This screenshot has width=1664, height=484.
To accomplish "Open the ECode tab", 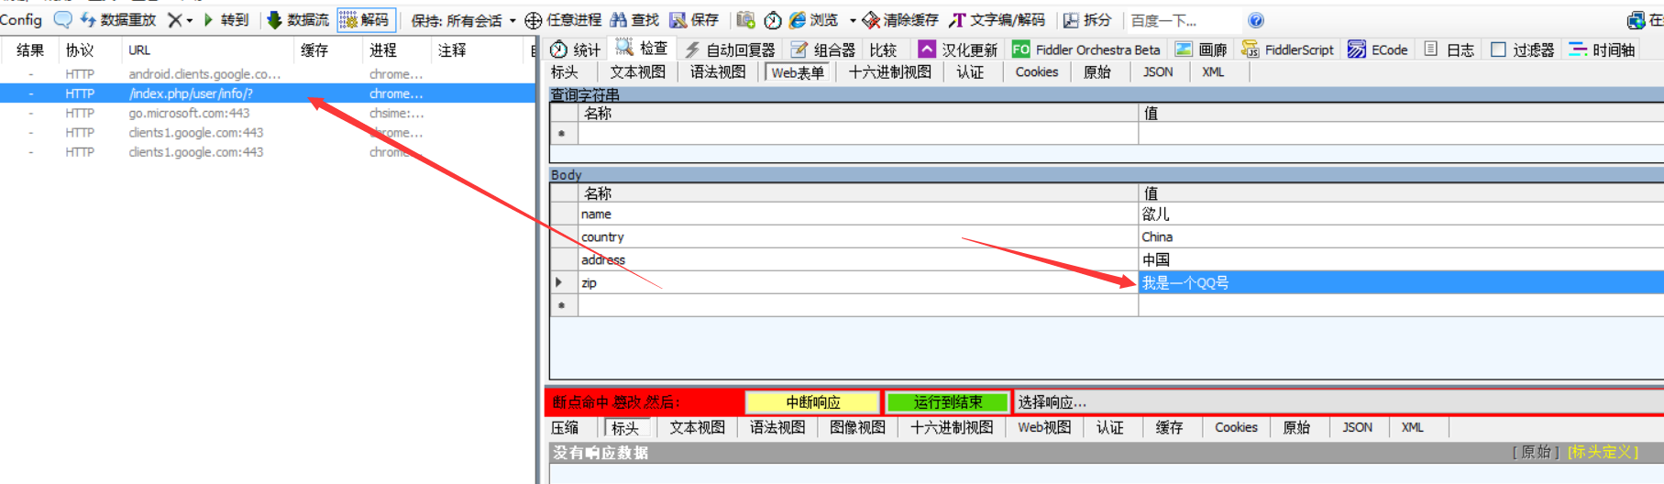I will click(1378, 49).
